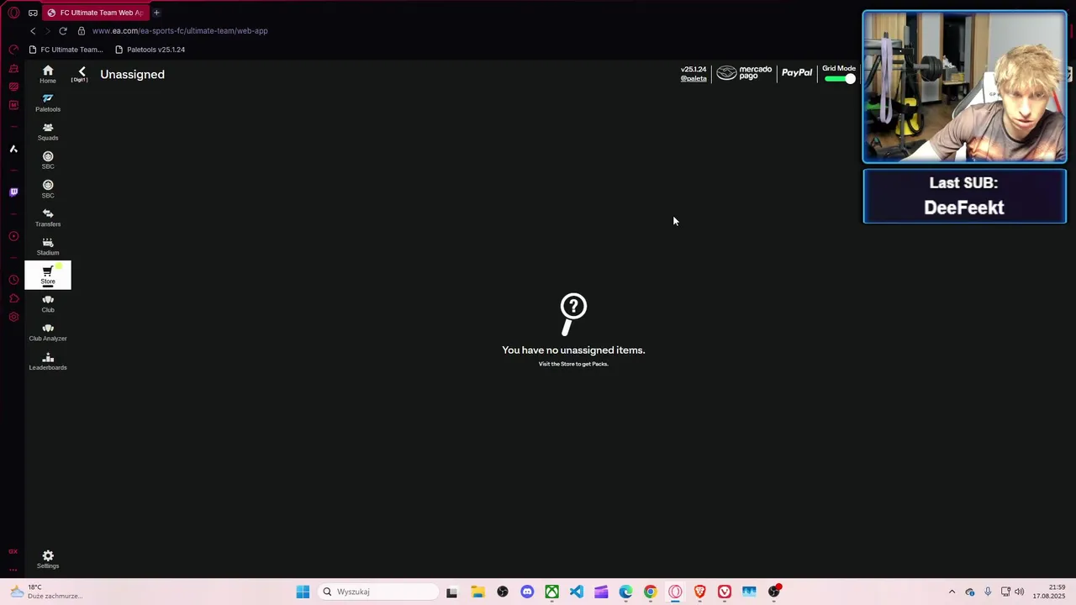
Task: Reload the current page
Action: click(63, 31)
